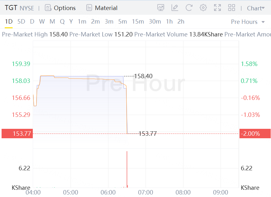Screen dimensions: 271x197
Task: Choose the 1h interval
Action: [169, 22]
